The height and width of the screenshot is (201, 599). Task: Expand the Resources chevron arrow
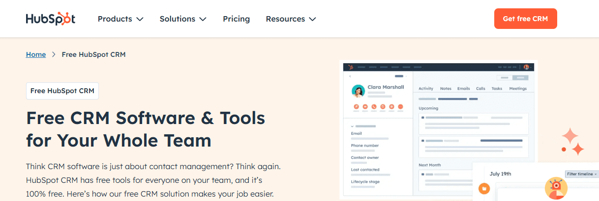pos(312,19)
